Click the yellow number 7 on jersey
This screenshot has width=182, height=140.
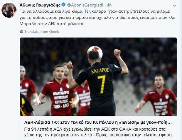[102, 84]
